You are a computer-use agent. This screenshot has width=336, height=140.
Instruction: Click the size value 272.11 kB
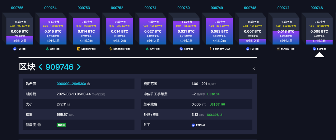pos(63,105)
